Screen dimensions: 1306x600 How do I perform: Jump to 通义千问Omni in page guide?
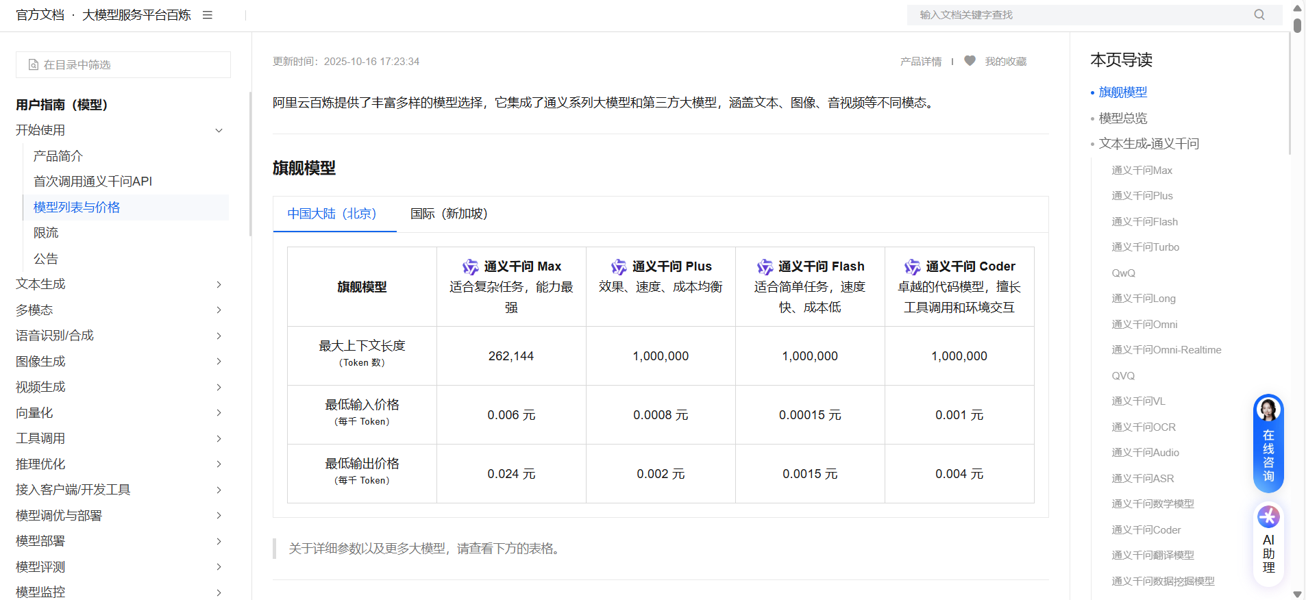click(1144, 325)
